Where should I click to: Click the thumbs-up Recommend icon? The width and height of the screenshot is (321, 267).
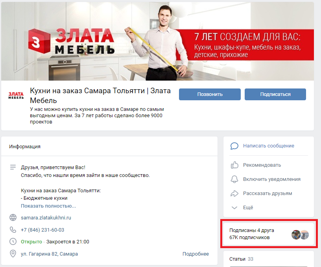(x=234, y=165)
